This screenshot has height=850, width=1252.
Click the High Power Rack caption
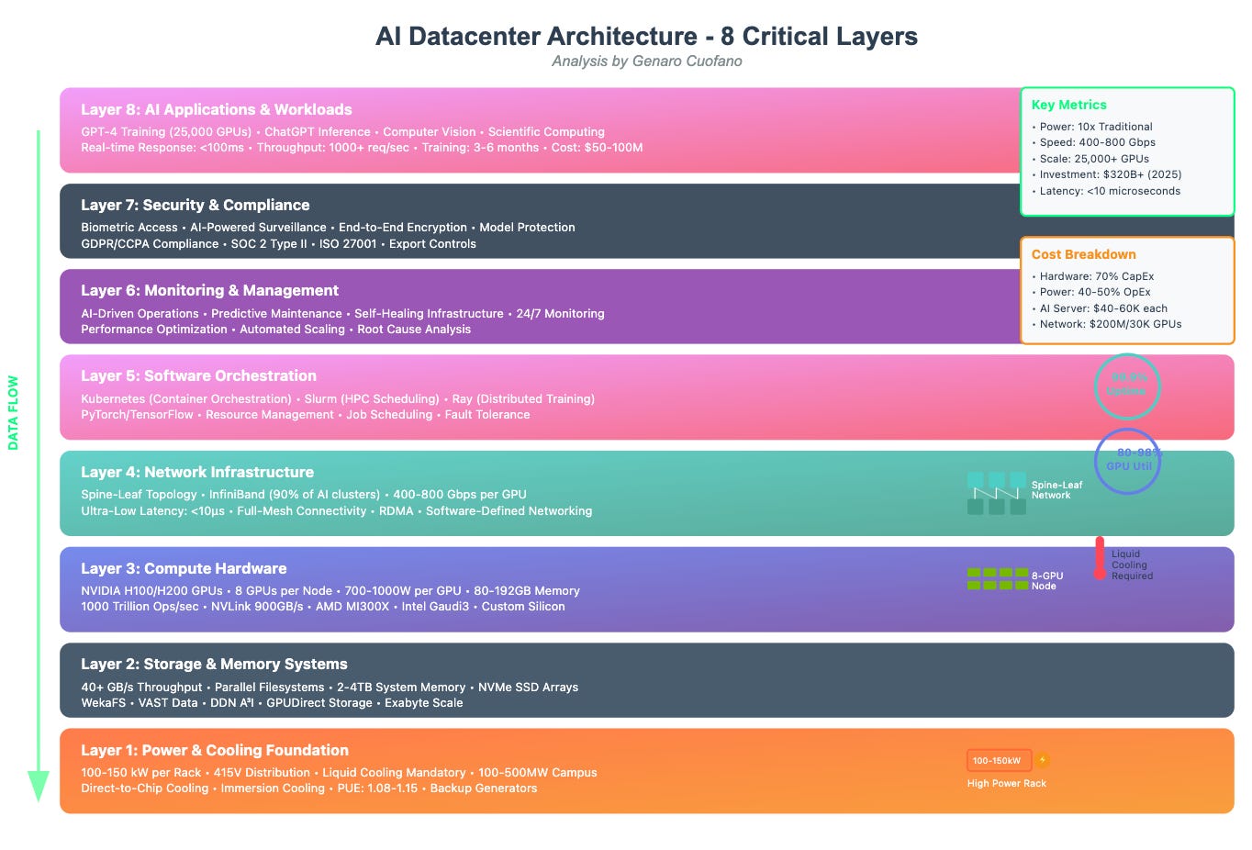click(1006, 783)
